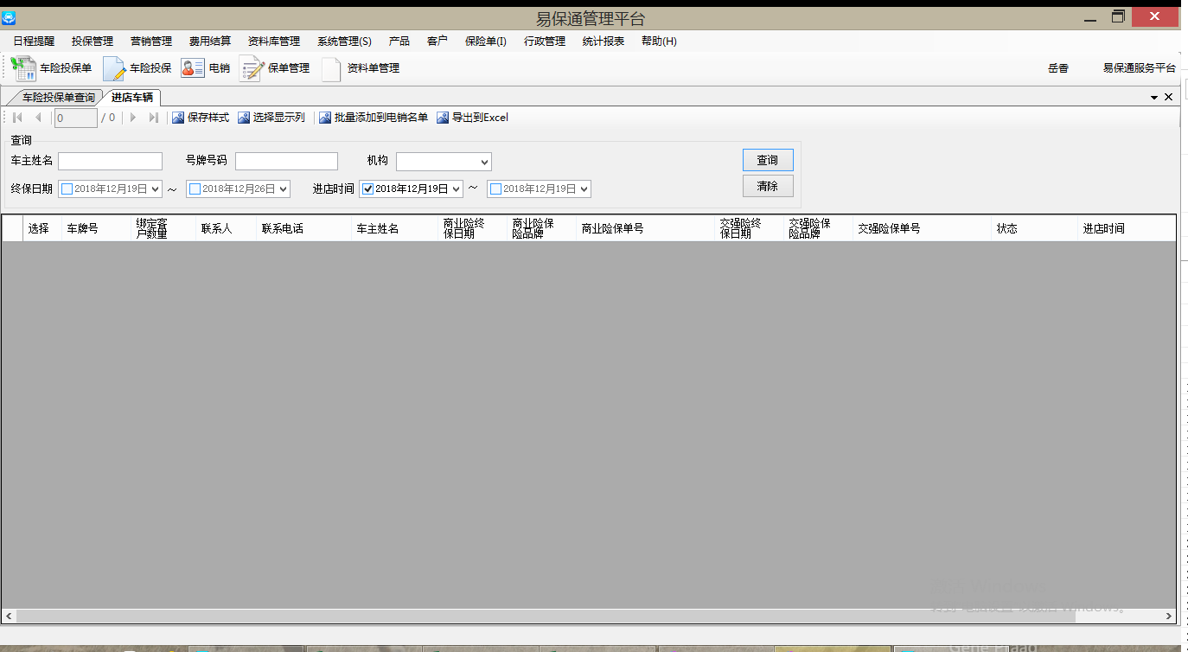Uncheck the 进店时间 start date checkbox

coord(367,189)
